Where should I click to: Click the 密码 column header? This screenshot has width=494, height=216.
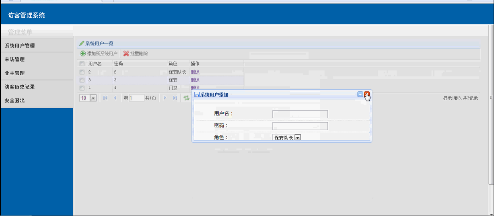pos(118,64)
